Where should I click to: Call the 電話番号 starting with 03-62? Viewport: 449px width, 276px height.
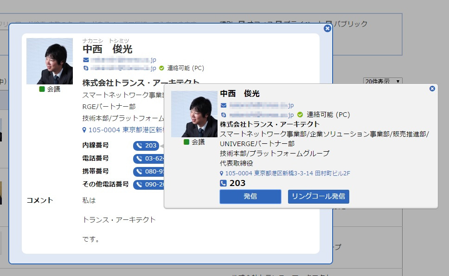[x=148, y=158]
